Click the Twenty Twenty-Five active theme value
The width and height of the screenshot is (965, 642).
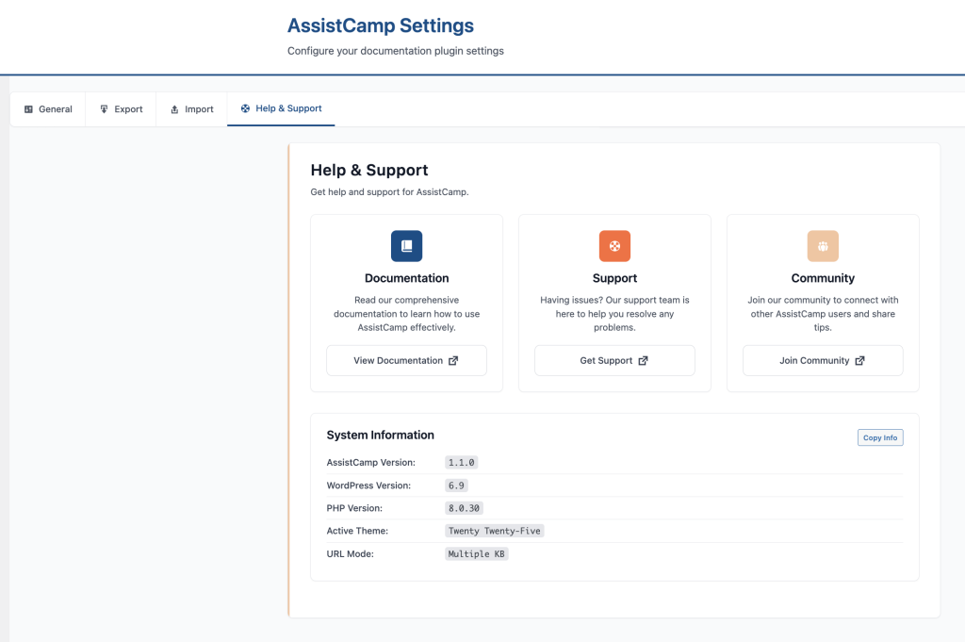[x=495, y=531]
